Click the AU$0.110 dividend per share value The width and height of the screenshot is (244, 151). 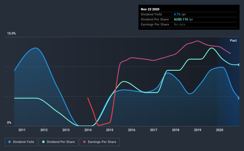pos(181,19)
